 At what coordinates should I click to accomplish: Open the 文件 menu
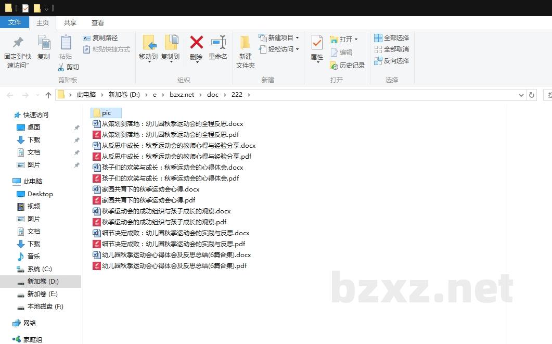15,22
